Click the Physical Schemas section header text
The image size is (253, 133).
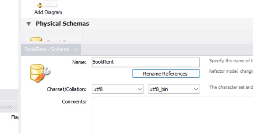click(x=62, y=24)
